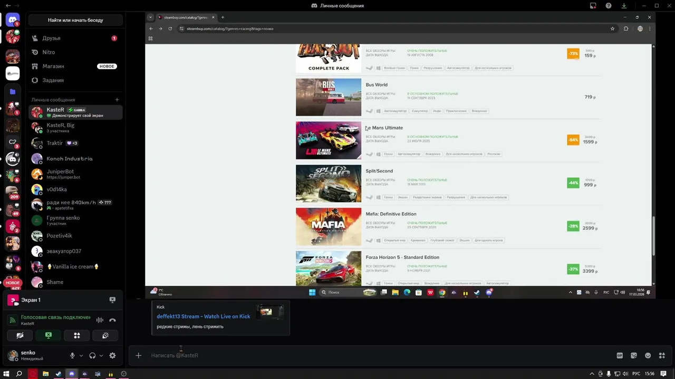This screenshot has width=675, height=379.
Task: Expand microphone input options arrow
Action: click(x=81, y=356)
